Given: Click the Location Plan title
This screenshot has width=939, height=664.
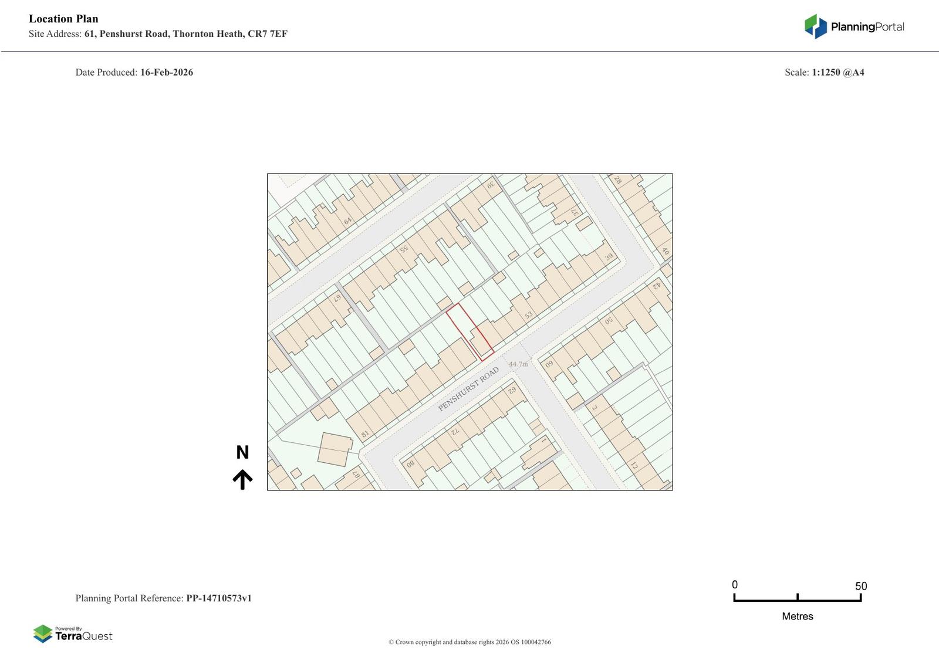Looking at the screenshot, I should click(63, 19).
